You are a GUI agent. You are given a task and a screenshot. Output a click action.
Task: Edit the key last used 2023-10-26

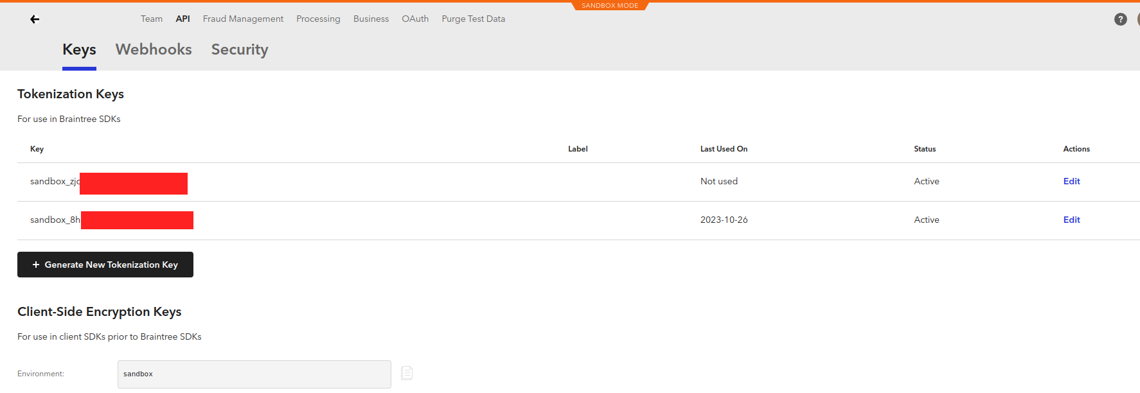click(x=1071, y=220)
